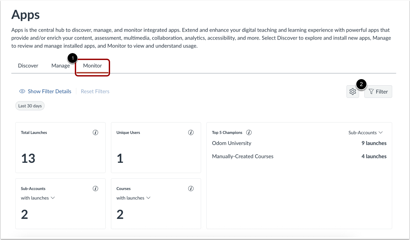
Task: View the Top 5 Champions info icon
Action: (249, 132)
